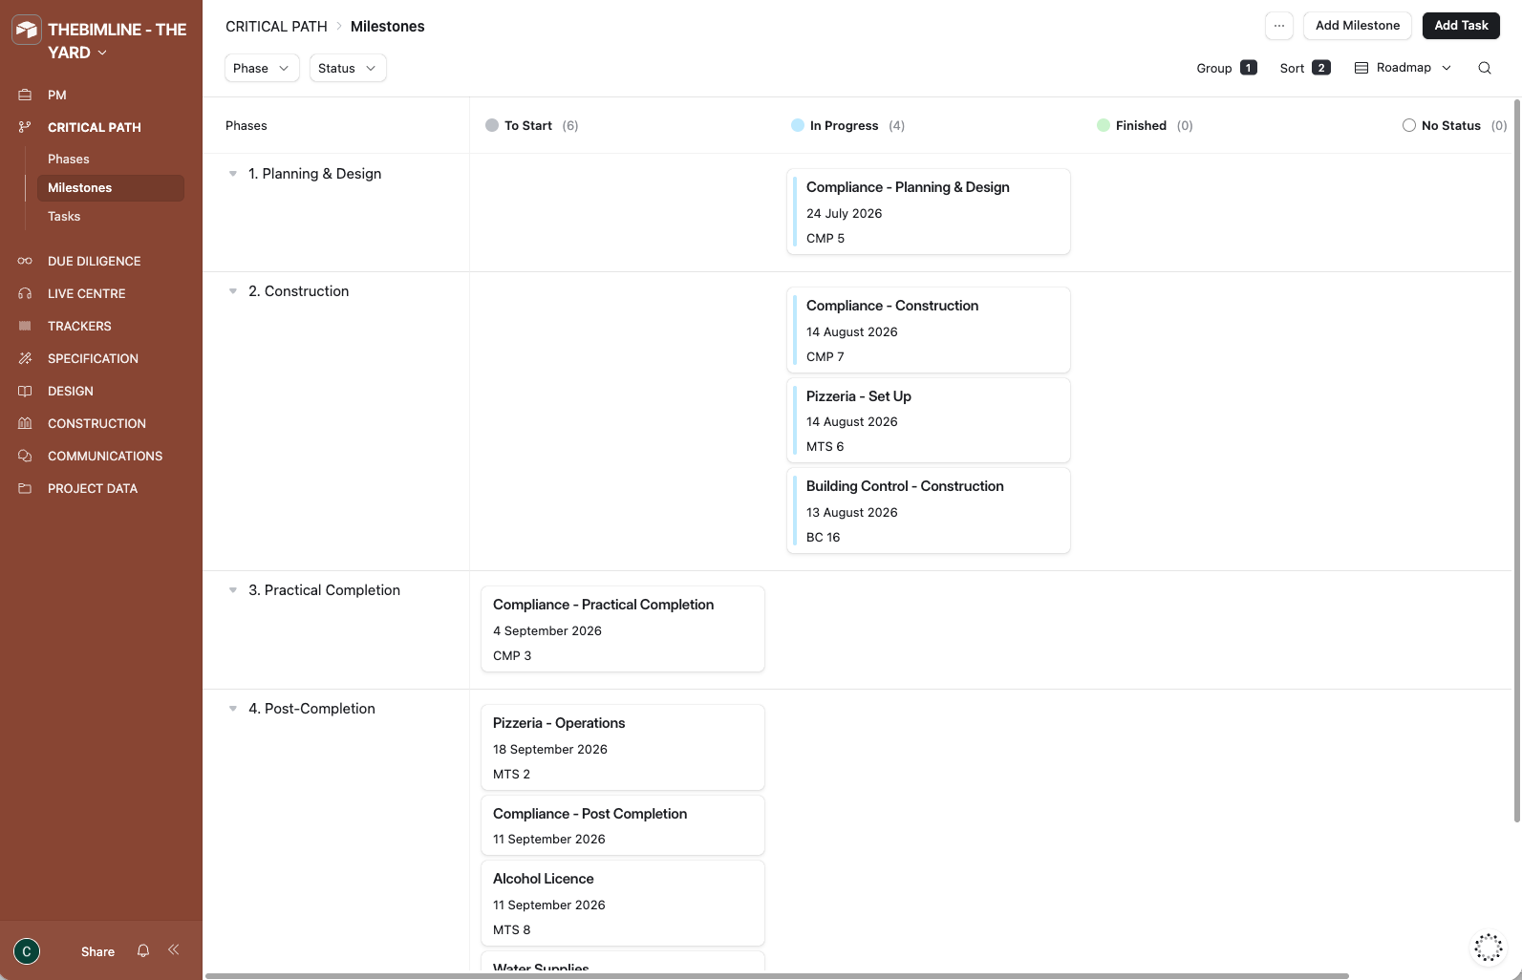This screenshot has height=980, width=1522.
Task: Click the Milestones breadcrumb title
Action: [x=388, y=27]
